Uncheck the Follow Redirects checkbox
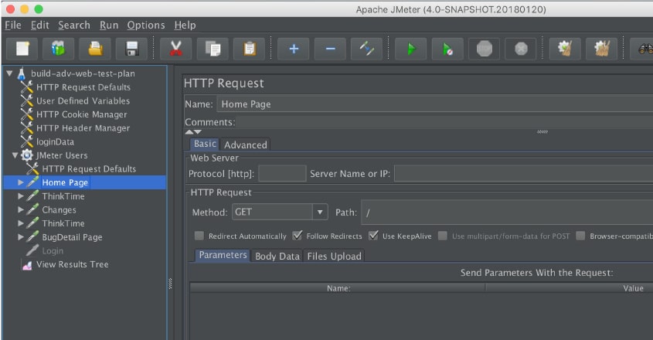The image size is (653, 340). 298,236
